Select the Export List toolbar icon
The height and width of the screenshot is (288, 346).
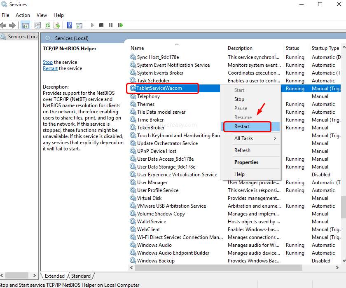pyautogui.click(x=57, y=25)
